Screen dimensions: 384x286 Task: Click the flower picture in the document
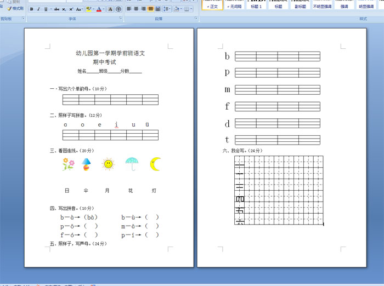click(69, 164)
